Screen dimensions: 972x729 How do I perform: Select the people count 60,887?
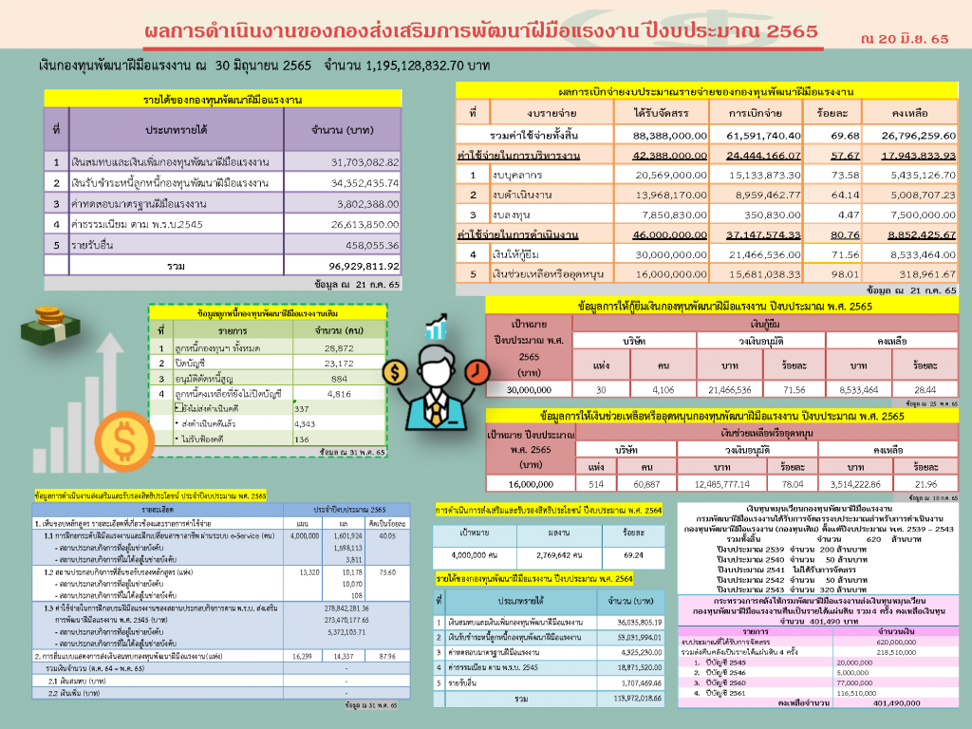click(646, 484)
